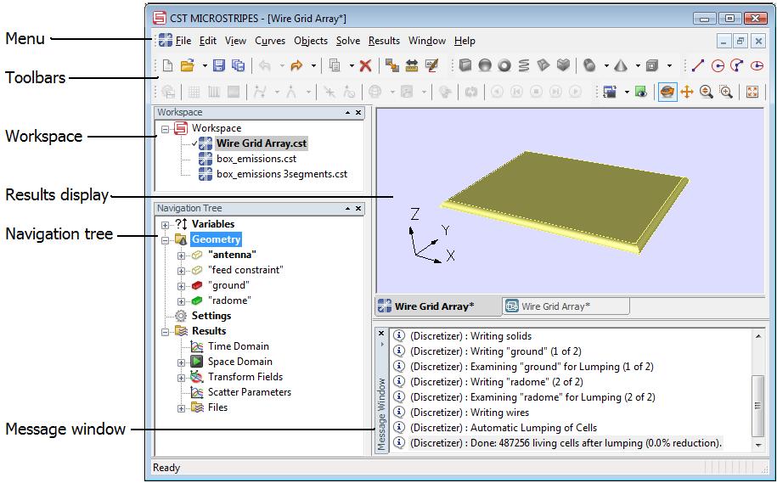Select Time Domain results item
The height and width of the screenshot is (483, 777).
click(239, 345)
